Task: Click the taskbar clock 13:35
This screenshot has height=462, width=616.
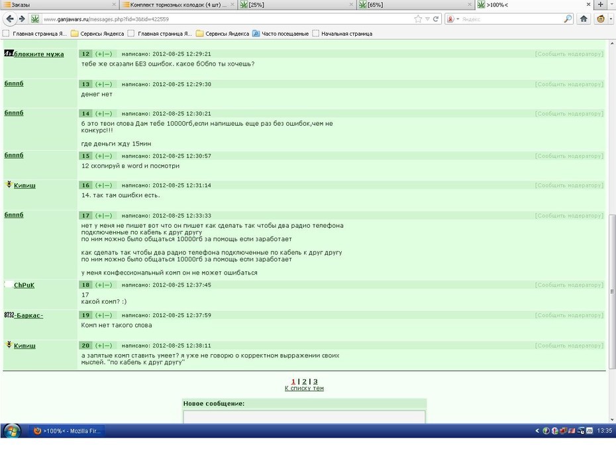Action: pyautogui.click(x=604, y=431)
